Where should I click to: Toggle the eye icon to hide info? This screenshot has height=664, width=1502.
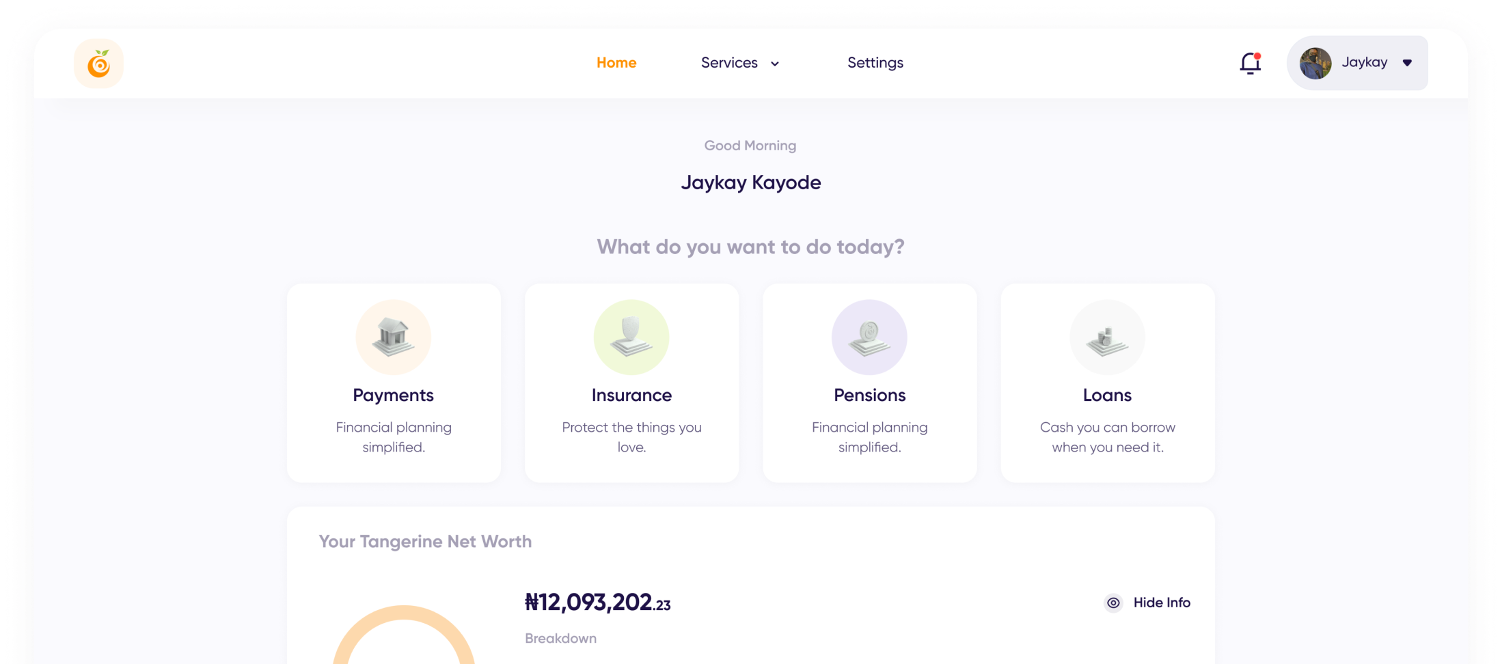(1113, 603)
